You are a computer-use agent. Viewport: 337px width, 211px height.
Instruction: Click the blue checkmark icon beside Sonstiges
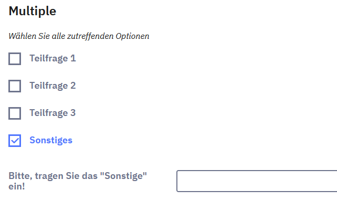[15, 140]
